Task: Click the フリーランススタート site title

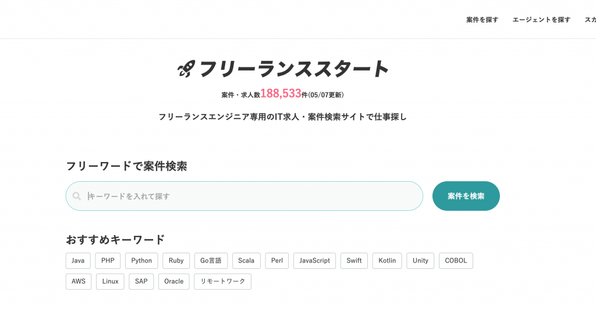Action: pyautogui.click(x=293, y=69)
